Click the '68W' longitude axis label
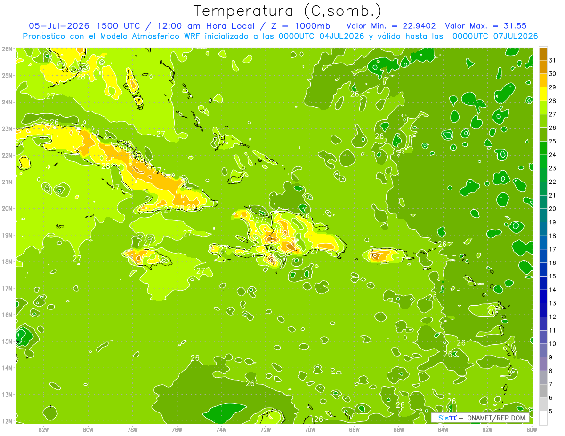The image size is (565, 436). pos(354,429)
